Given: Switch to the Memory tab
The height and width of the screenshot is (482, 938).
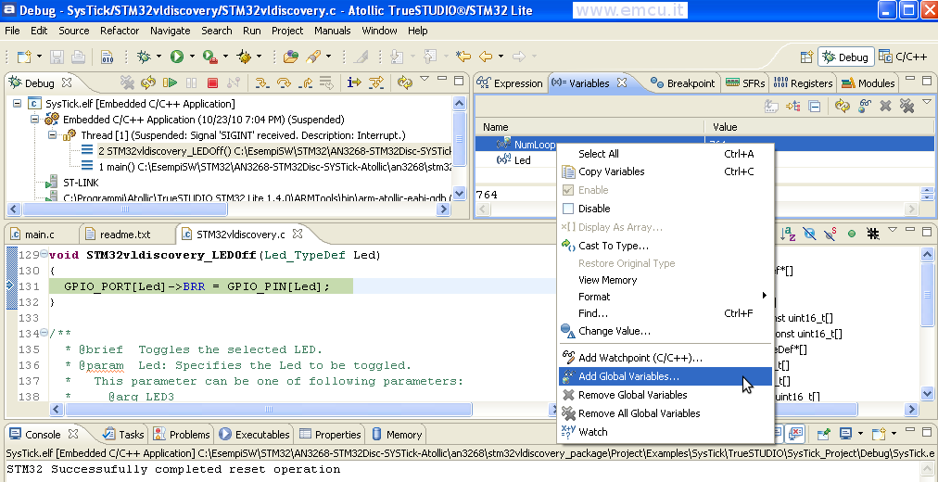Looking at the screenshot, I should pyautogui.click(x=398, y=435).
